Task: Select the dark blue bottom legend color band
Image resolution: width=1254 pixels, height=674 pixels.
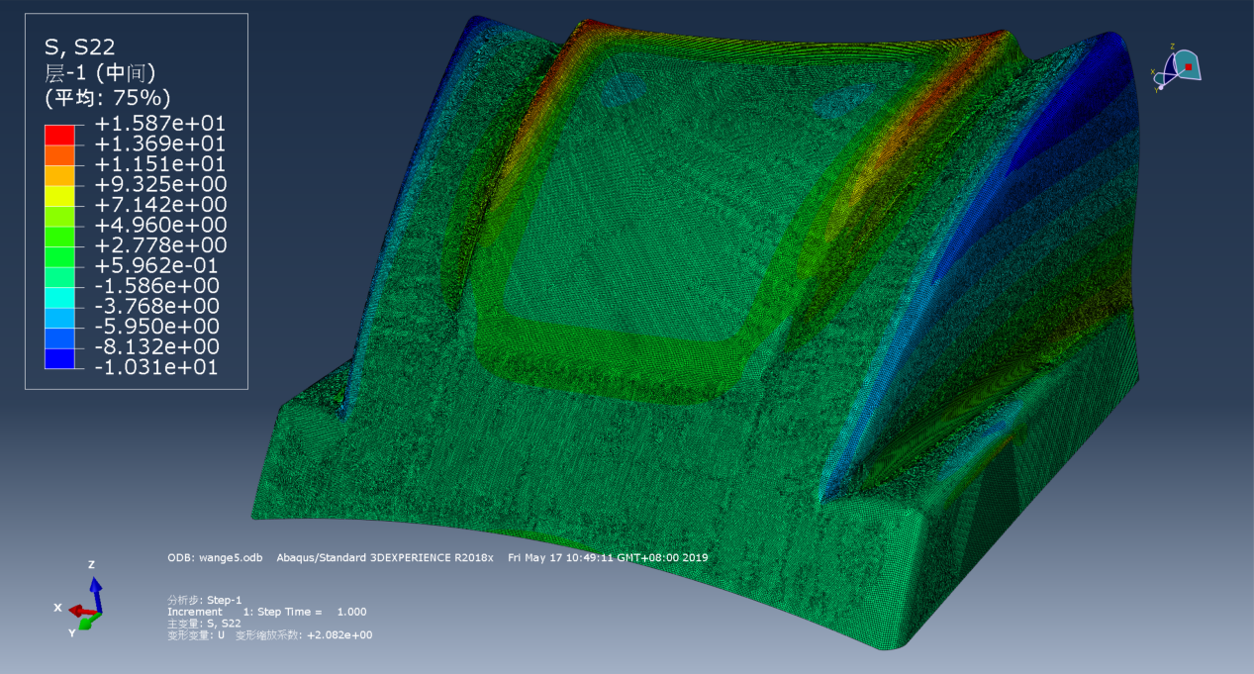Action: [59, 358]
